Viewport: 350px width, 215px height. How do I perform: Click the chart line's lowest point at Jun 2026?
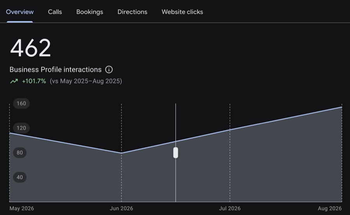coord(121,153)
